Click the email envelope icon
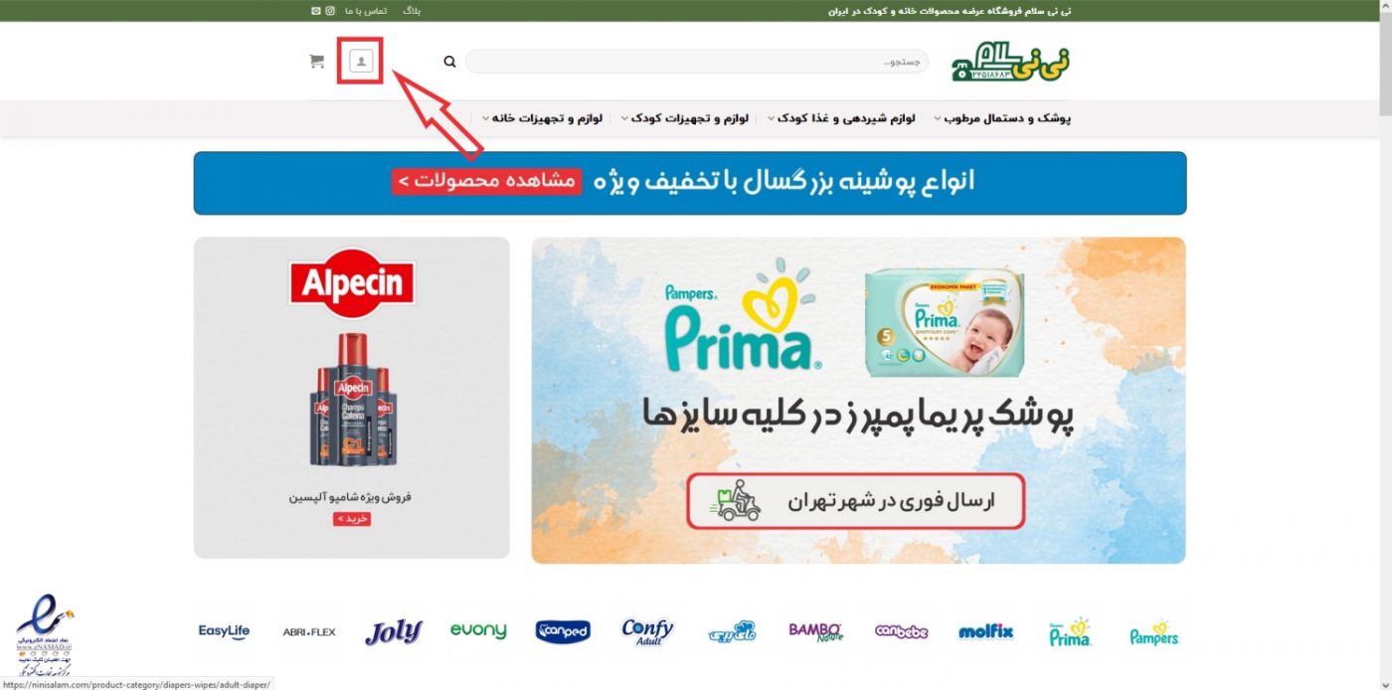Viewport: 1392px width, 690px height. click(316, 11)
